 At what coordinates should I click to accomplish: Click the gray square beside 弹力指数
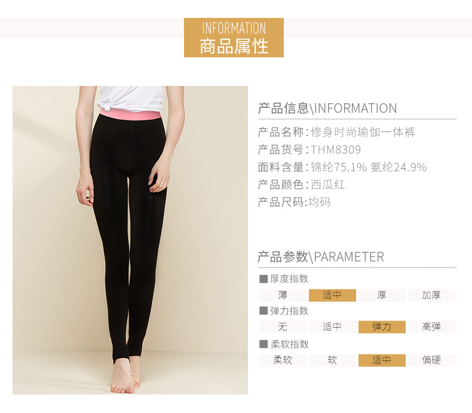click(x=263, y=311)
